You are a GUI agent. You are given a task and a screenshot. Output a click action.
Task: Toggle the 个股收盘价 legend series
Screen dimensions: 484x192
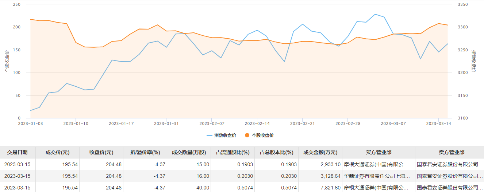[259, 136]
